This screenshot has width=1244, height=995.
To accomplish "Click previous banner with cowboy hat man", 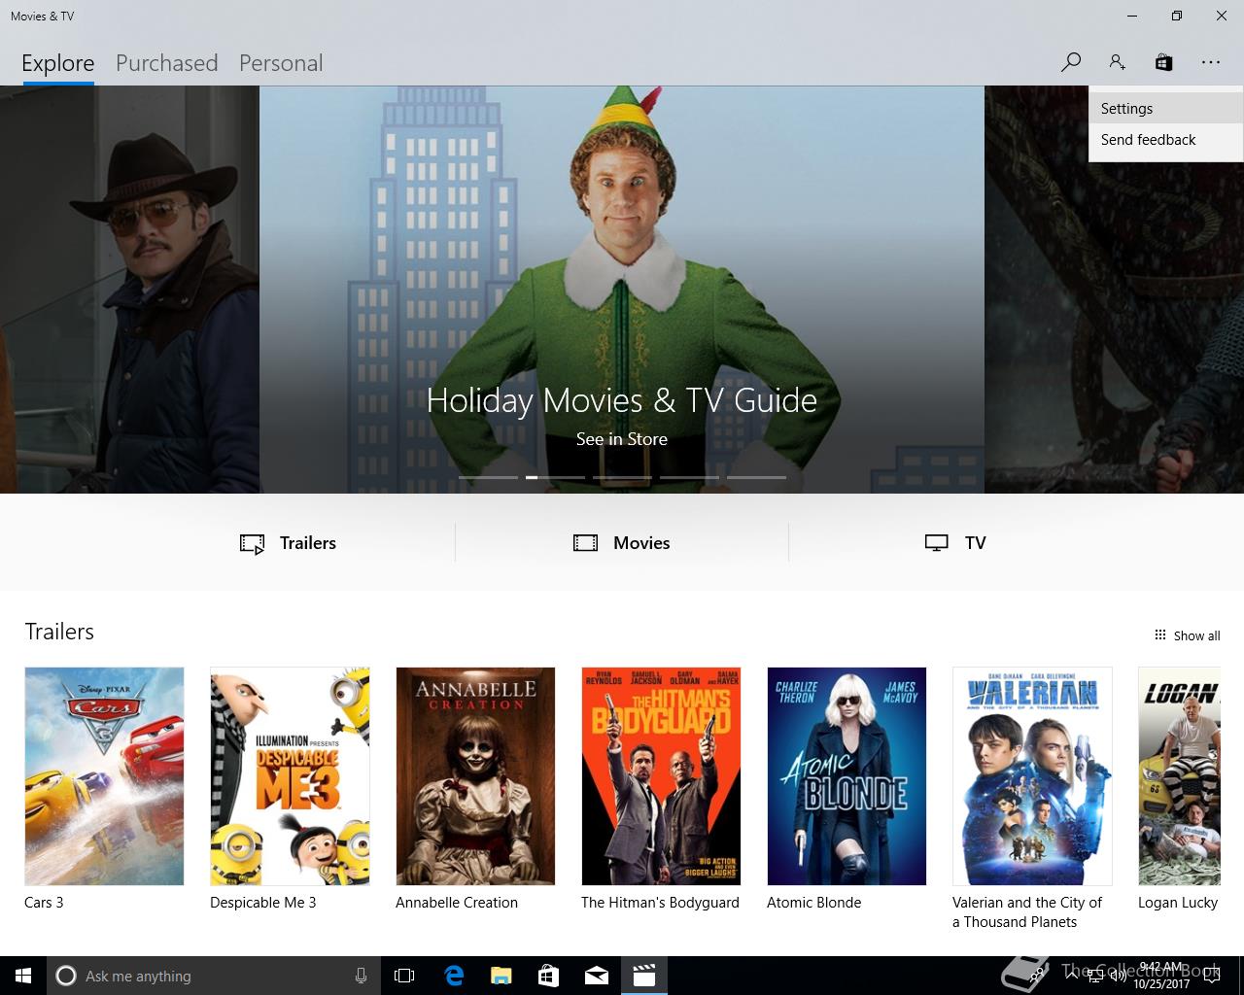I will click(129, 290).
